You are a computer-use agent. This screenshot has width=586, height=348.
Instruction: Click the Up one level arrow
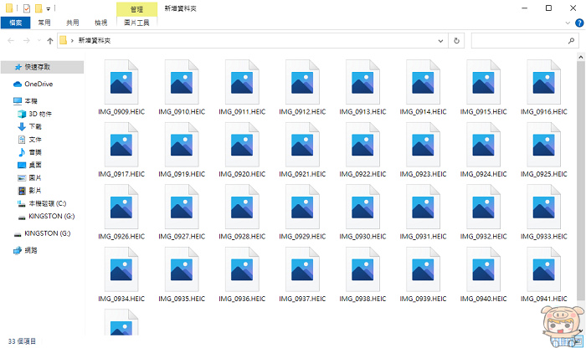coord(49,40)
